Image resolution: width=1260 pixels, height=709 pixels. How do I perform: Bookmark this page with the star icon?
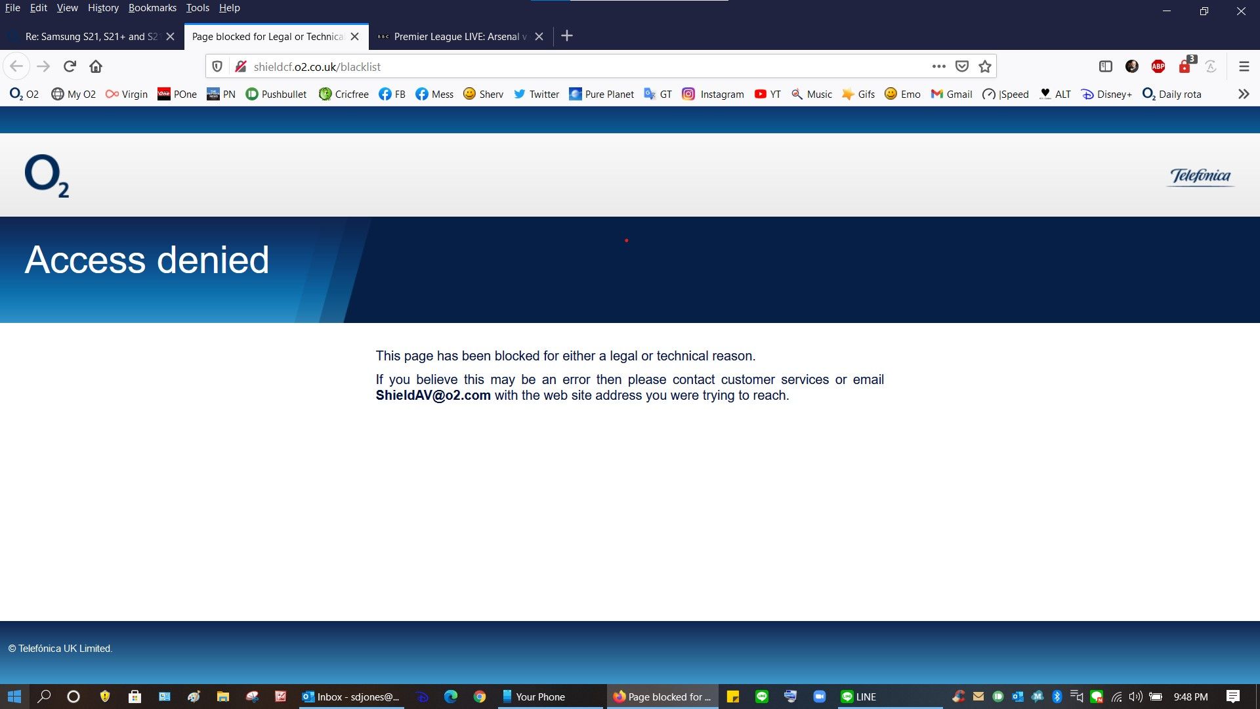(x=984, y=66)
